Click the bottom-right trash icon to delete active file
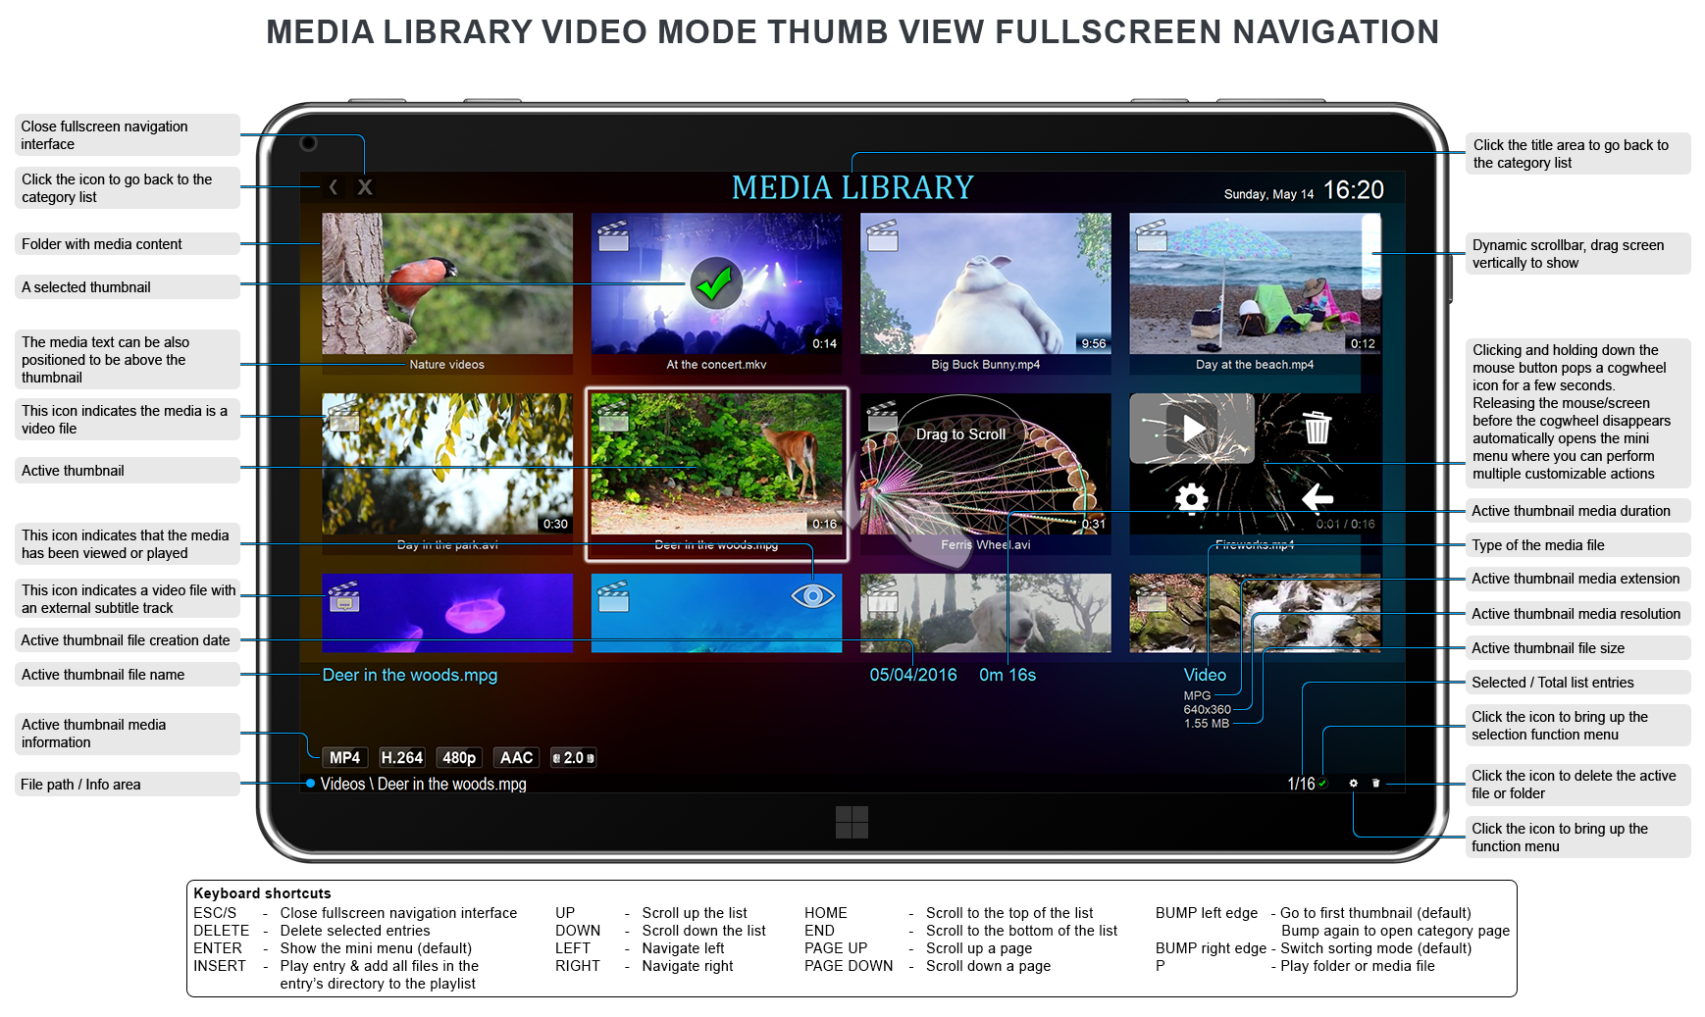The width and height of the screenshot is (1705, 1017). tap(1376, 784)
